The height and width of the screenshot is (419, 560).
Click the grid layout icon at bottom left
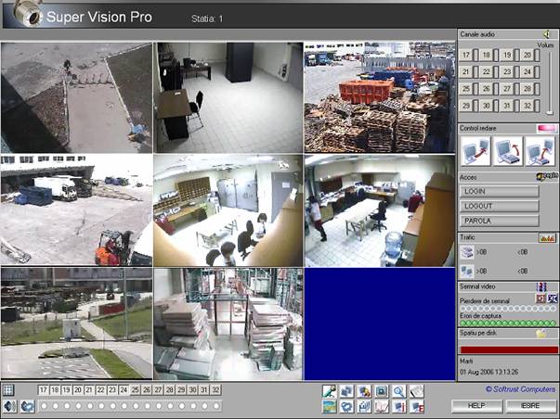pos(8,390)
